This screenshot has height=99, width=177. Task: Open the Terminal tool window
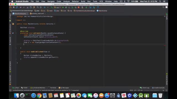(x=52, y=88)
